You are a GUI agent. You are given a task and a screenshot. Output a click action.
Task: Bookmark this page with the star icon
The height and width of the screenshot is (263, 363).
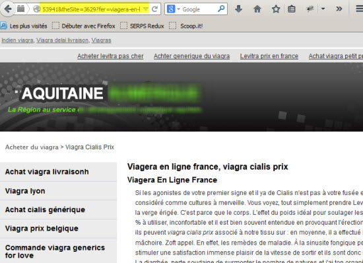point(276,9)
